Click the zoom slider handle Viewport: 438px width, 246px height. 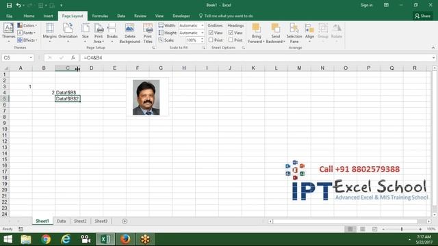point(402,229)
